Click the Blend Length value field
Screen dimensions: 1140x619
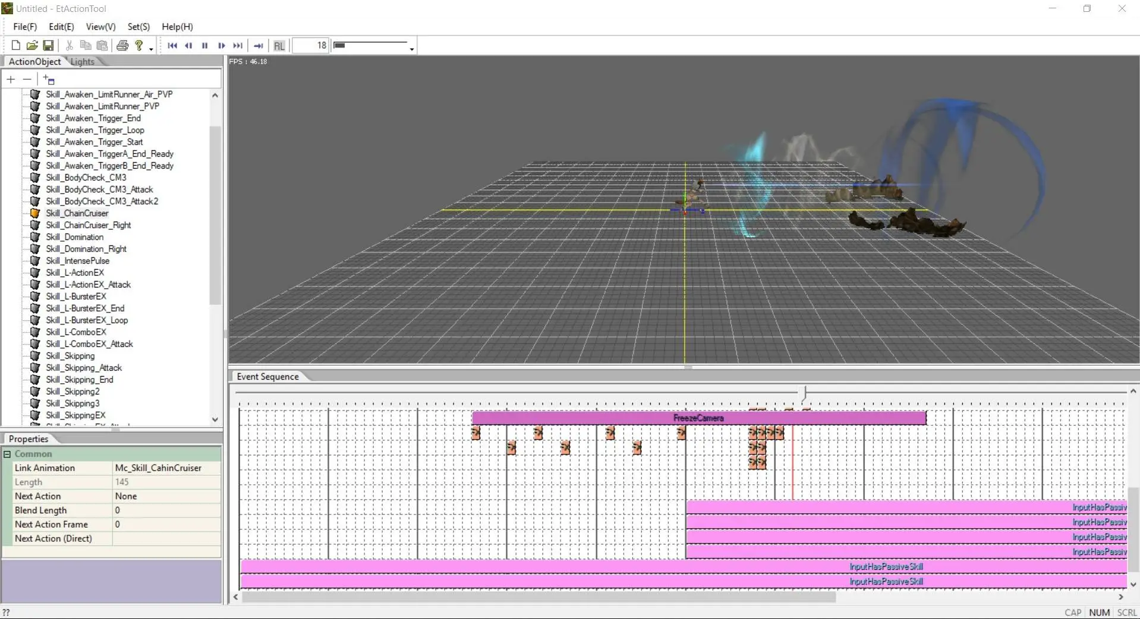pyautogui.click(x=166, y=510)
